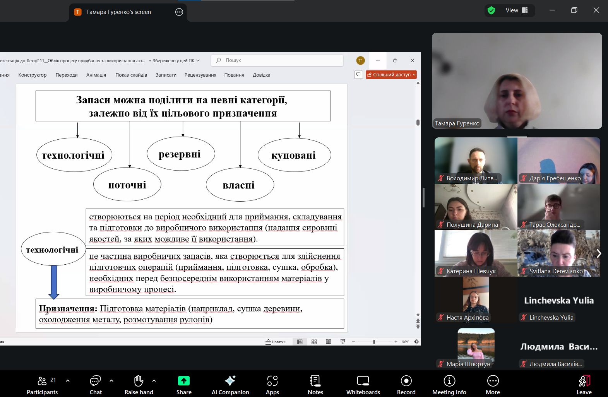608x397 pixels.
Task: Open the Записати tab
Action: (x=166, y=75)
